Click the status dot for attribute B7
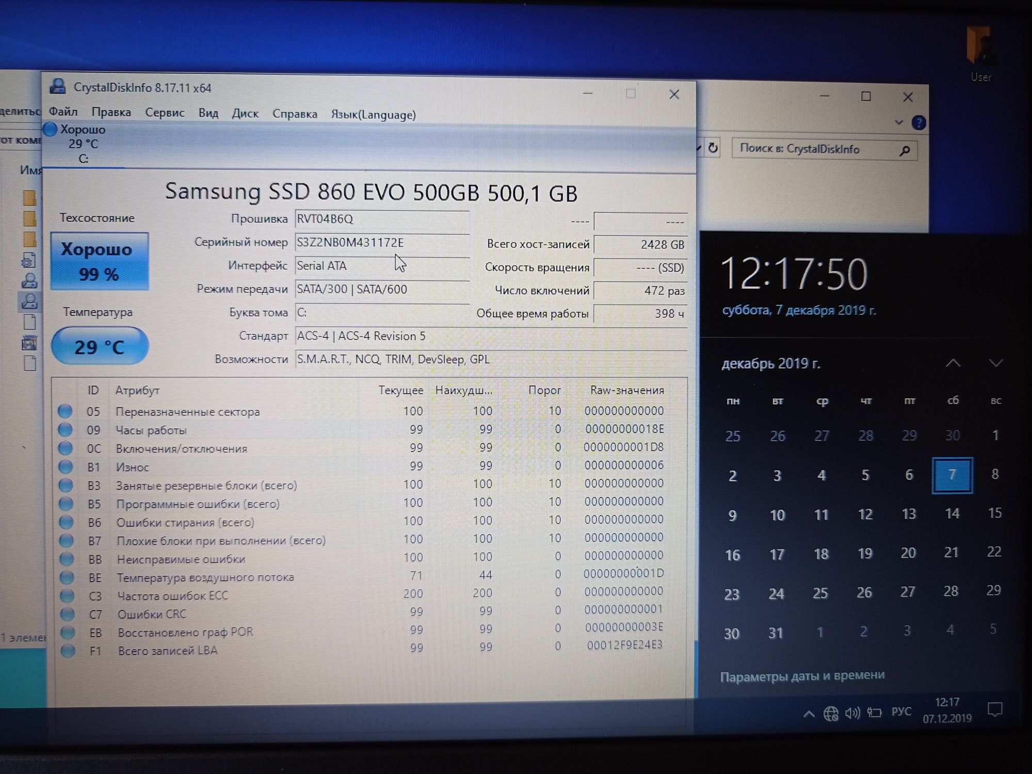The image size is (1032, 774). [x=67, y=540]
